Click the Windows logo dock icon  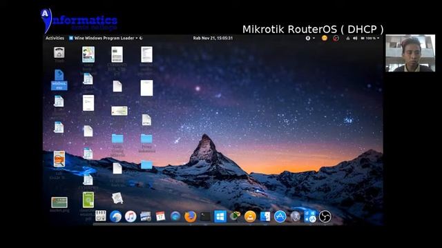click(x=220, y=216)
